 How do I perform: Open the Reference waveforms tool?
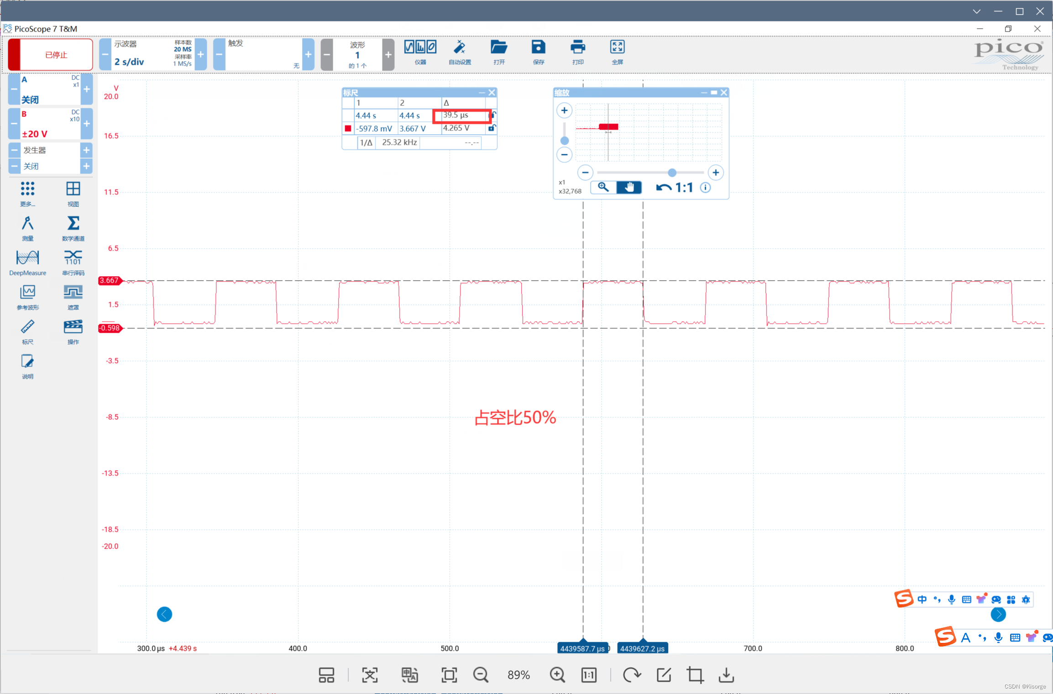[x=27, y=297]
